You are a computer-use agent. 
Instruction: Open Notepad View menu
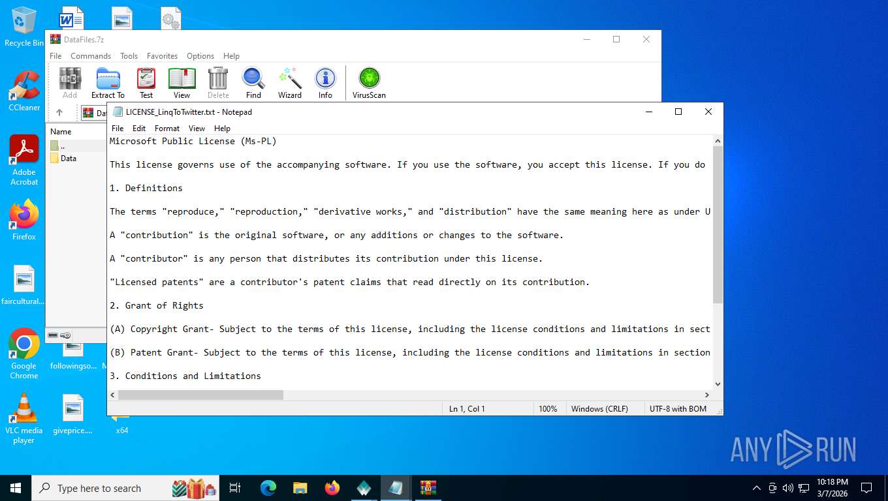coord(197,129)
